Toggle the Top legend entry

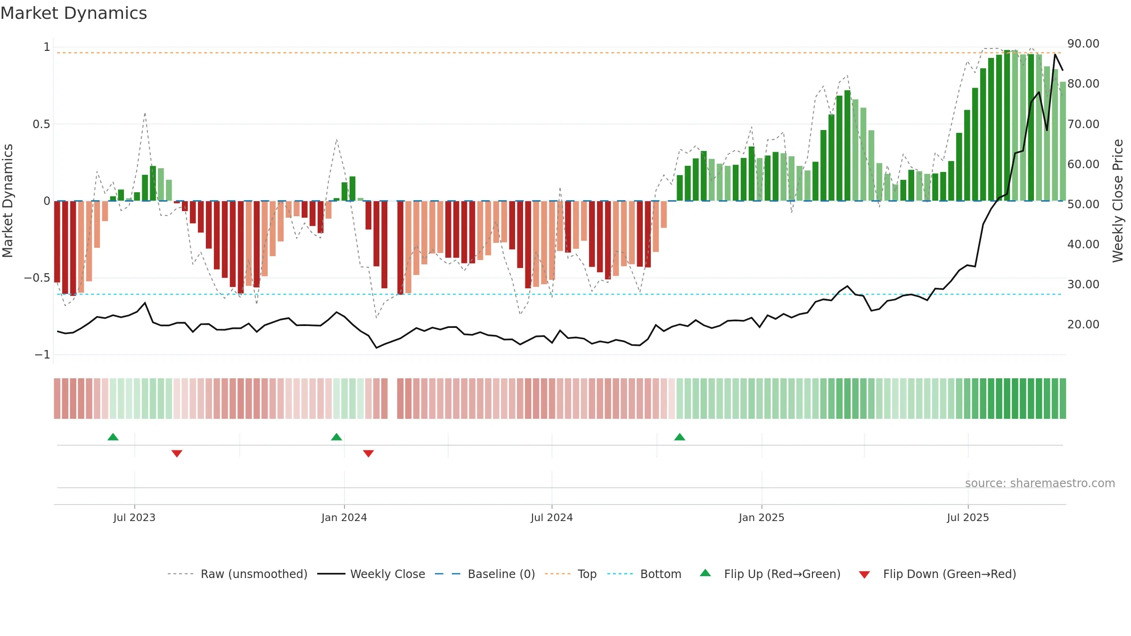coord(570,574)
